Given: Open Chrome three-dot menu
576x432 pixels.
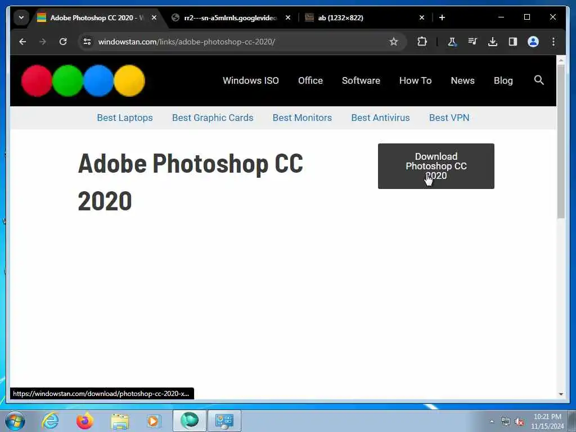Looking at the screenshot, I should click(x=553, y=42).
